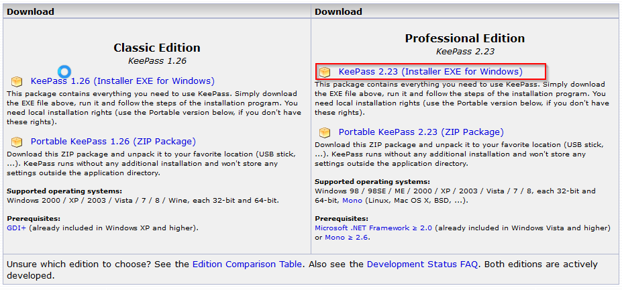Download Portable KeePass 2.23 ZIP Package
Viewport: 622px width, 290px height.
pyautogui.click(x=421, y=132)
